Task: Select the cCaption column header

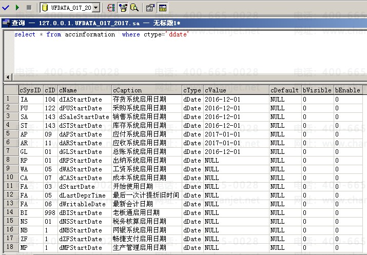Action: (x=146, y=90)
